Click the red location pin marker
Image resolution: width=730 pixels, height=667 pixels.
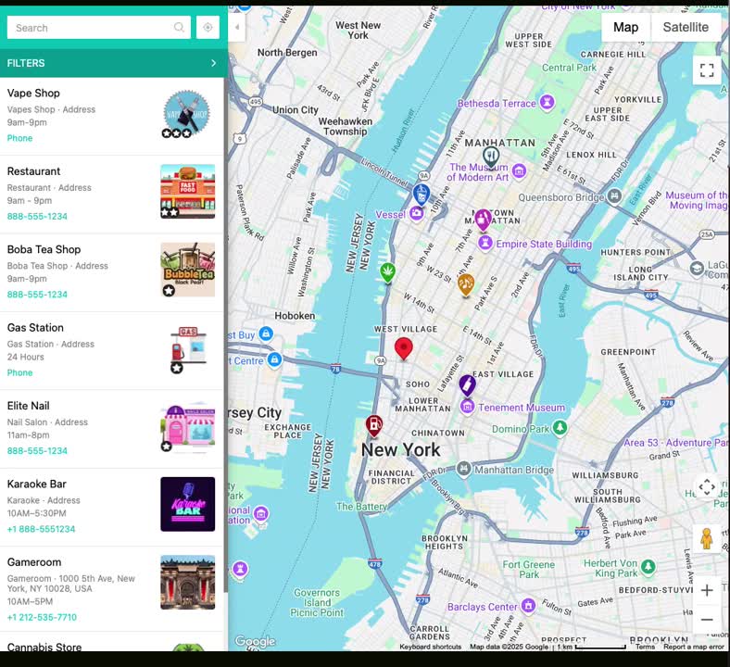[x=403, y=348]
